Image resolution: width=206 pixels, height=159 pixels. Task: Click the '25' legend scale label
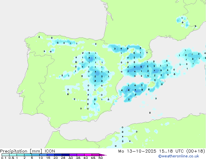tap(63, 158)
